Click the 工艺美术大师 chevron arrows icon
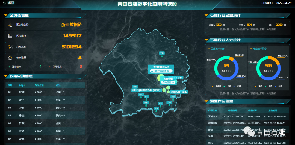 (209, 49)
